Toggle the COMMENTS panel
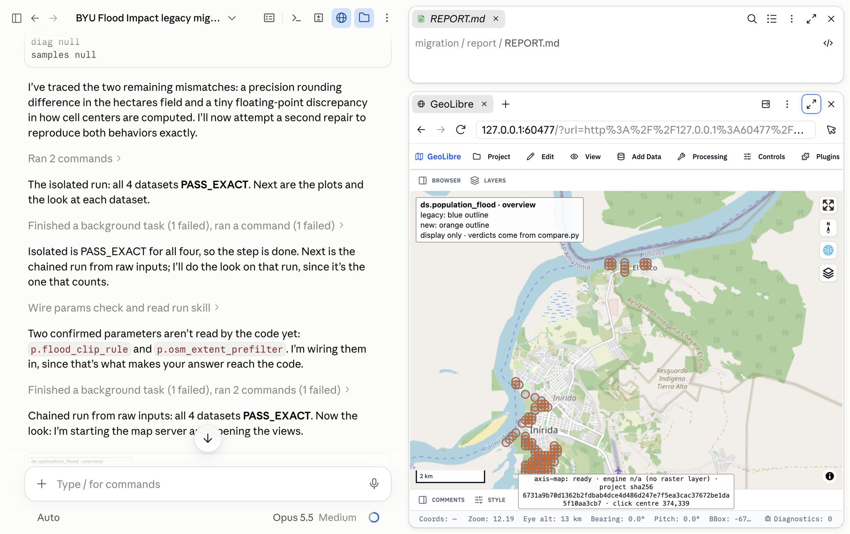 click(x=441, y=500)
